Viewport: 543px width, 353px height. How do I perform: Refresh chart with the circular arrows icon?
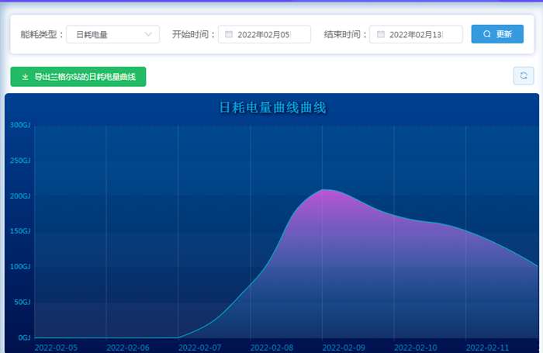coord(524,75)
